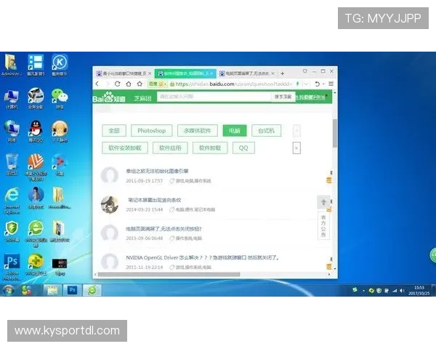Viewport: 436px width, 349px height.
Task: Click the skin shirt icon in browser title bar
Action: coord(305,71)
